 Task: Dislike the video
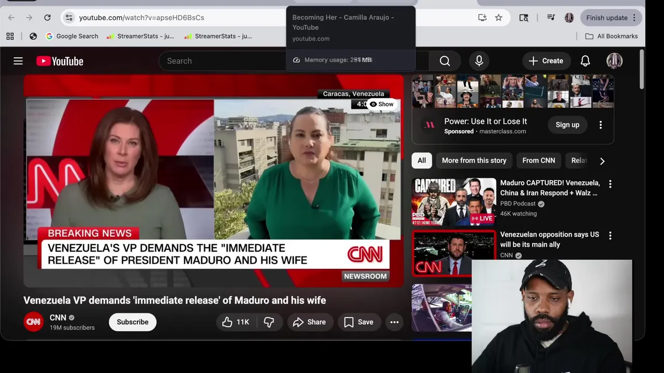pos(269,322)
